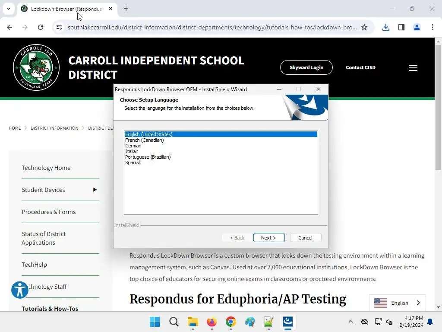Click the Chrome forward arrow
The height and width of the screenshot is (332, 442).
point(25,27)
